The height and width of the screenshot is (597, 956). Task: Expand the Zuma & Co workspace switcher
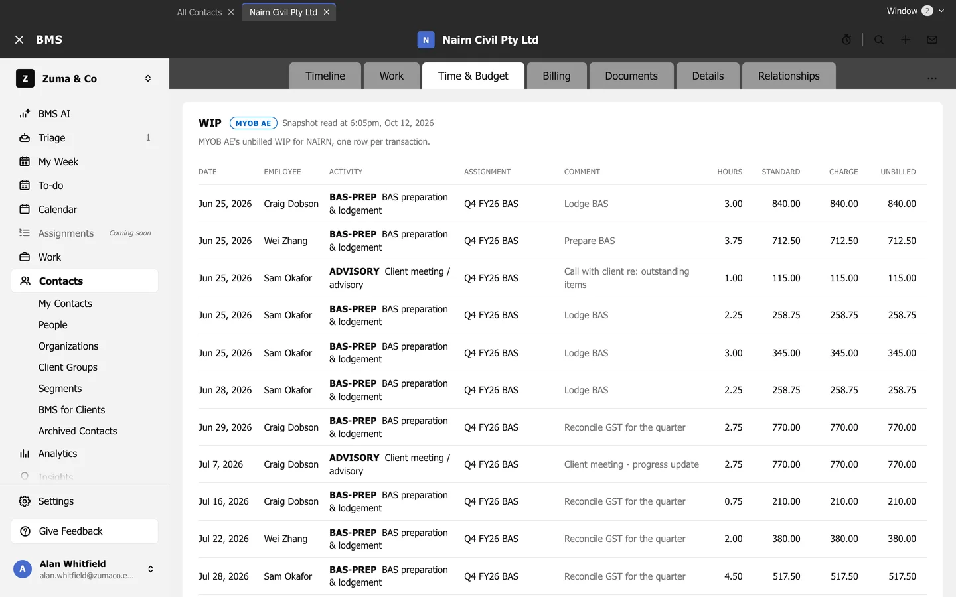[x=148, y=78]
